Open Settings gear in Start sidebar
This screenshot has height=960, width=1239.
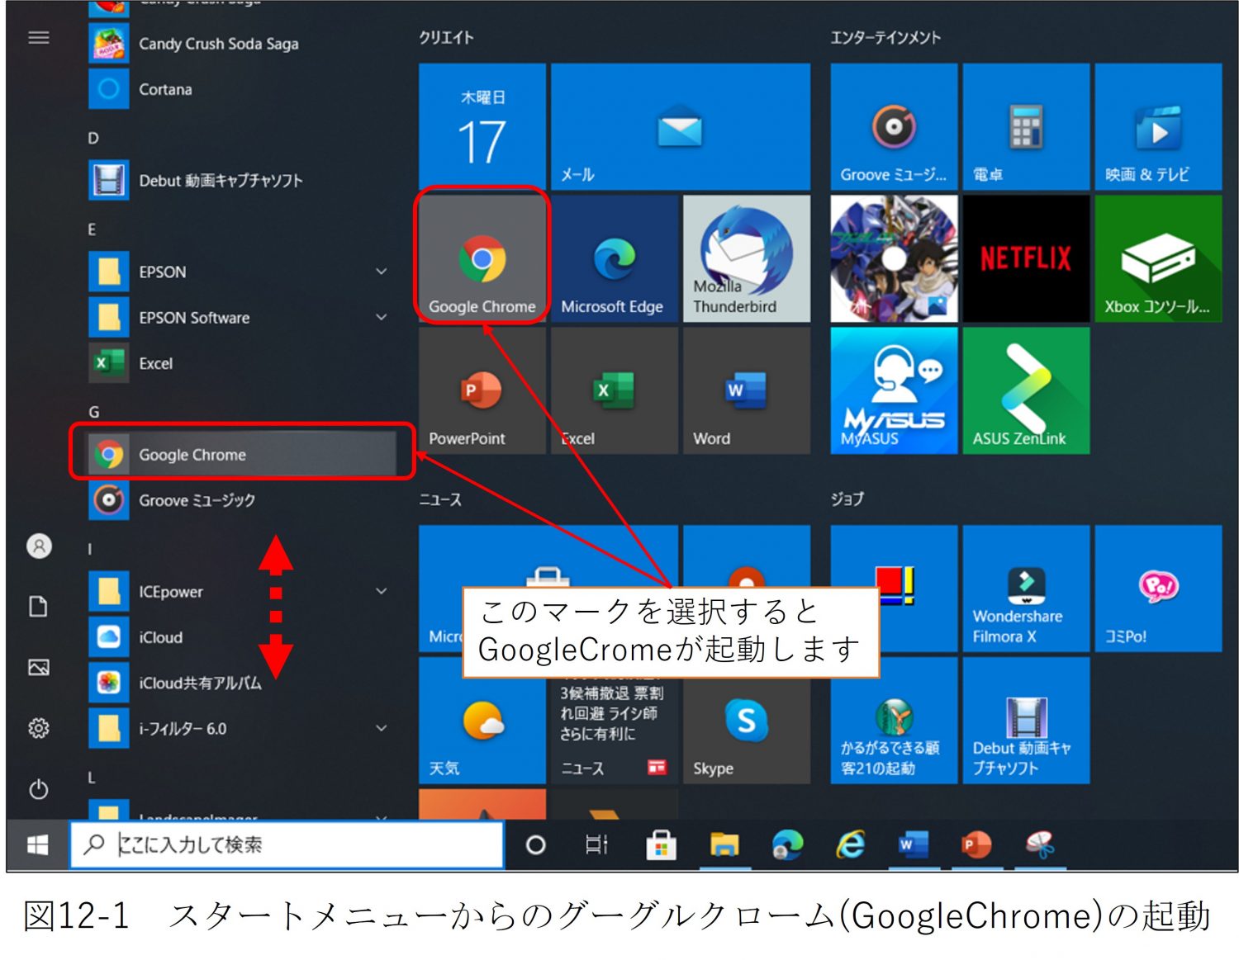[39, 728]
